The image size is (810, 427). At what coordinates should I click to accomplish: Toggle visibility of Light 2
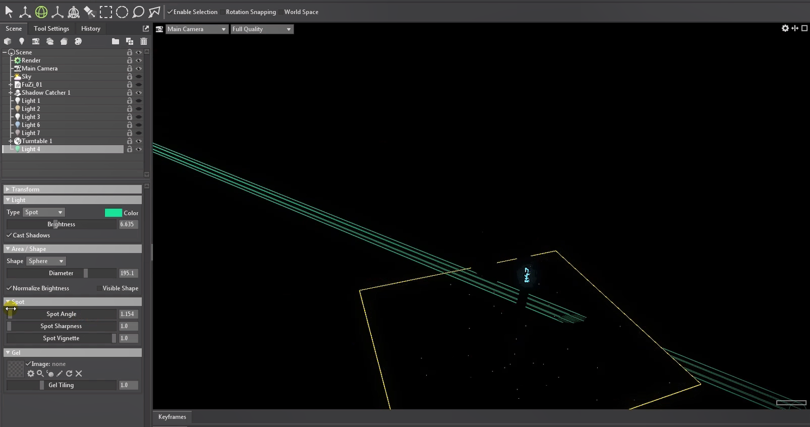pyautogui.click(x=139, y=109)
